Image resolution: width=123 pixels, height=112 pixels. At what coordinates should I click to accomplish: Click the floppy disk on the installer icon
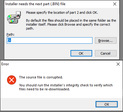point(18,14)
